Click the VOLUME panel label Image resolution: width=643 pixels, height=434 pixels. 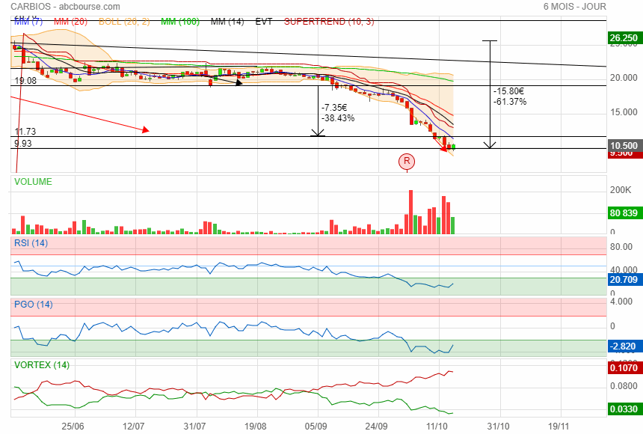[33, 182]
